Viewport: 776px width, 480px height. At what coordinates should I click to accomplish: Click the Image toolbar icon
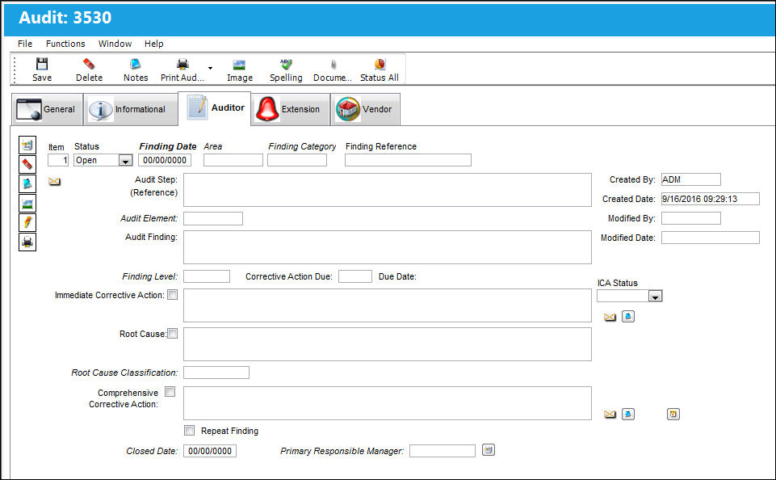239,65
